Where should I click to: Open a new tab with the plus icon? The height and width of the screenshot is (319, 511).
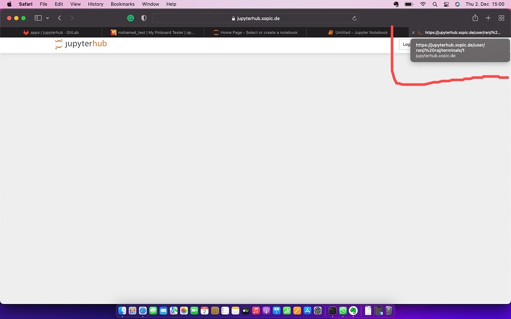tap(488, 17)
